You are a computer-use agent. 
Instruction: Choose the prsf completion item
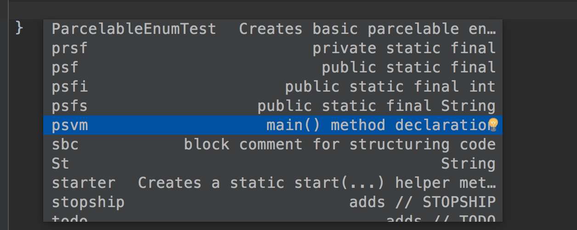(x=273, y=48)
